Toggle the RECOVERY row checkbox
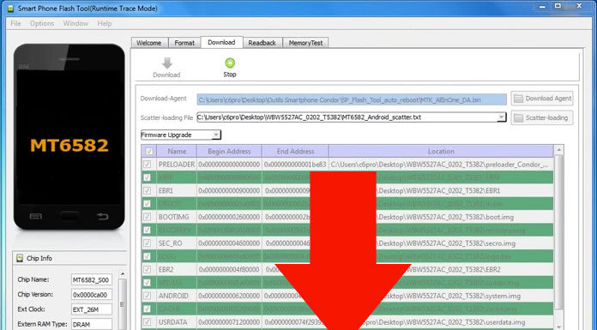The width and height of the screenshot is (597, 330). 147,231
